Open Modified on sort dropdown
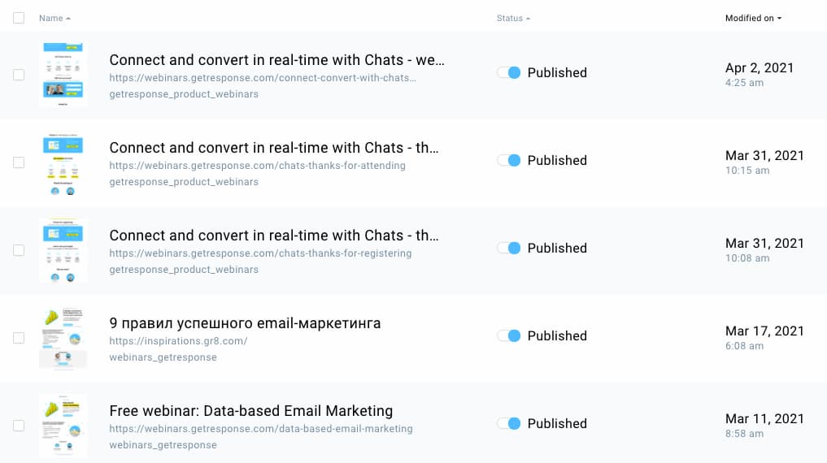This screenshot has height=463, width=827. (779, 18)
